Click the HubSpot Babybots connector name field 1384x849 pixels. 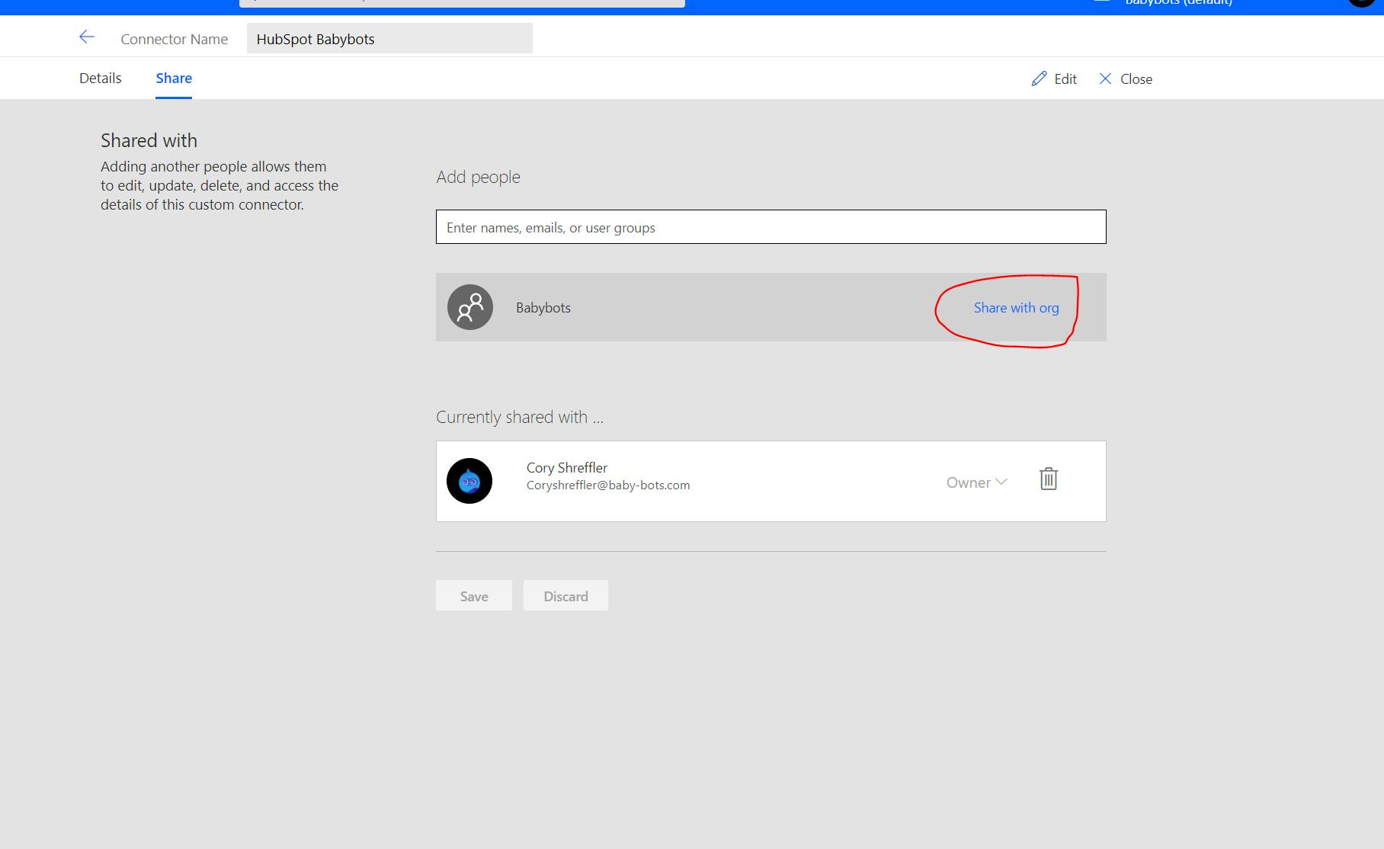pos(389,38)
